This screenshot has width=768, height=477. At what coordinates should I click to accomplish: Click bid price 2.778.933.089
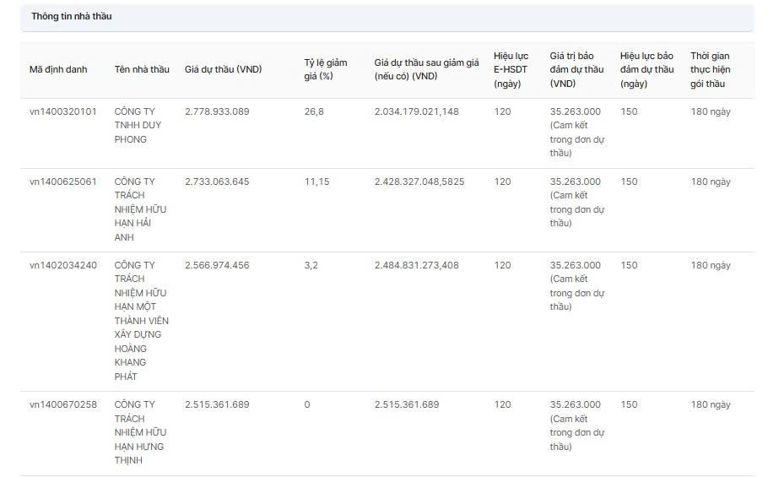pyautogui.click(x=217, y=111)
